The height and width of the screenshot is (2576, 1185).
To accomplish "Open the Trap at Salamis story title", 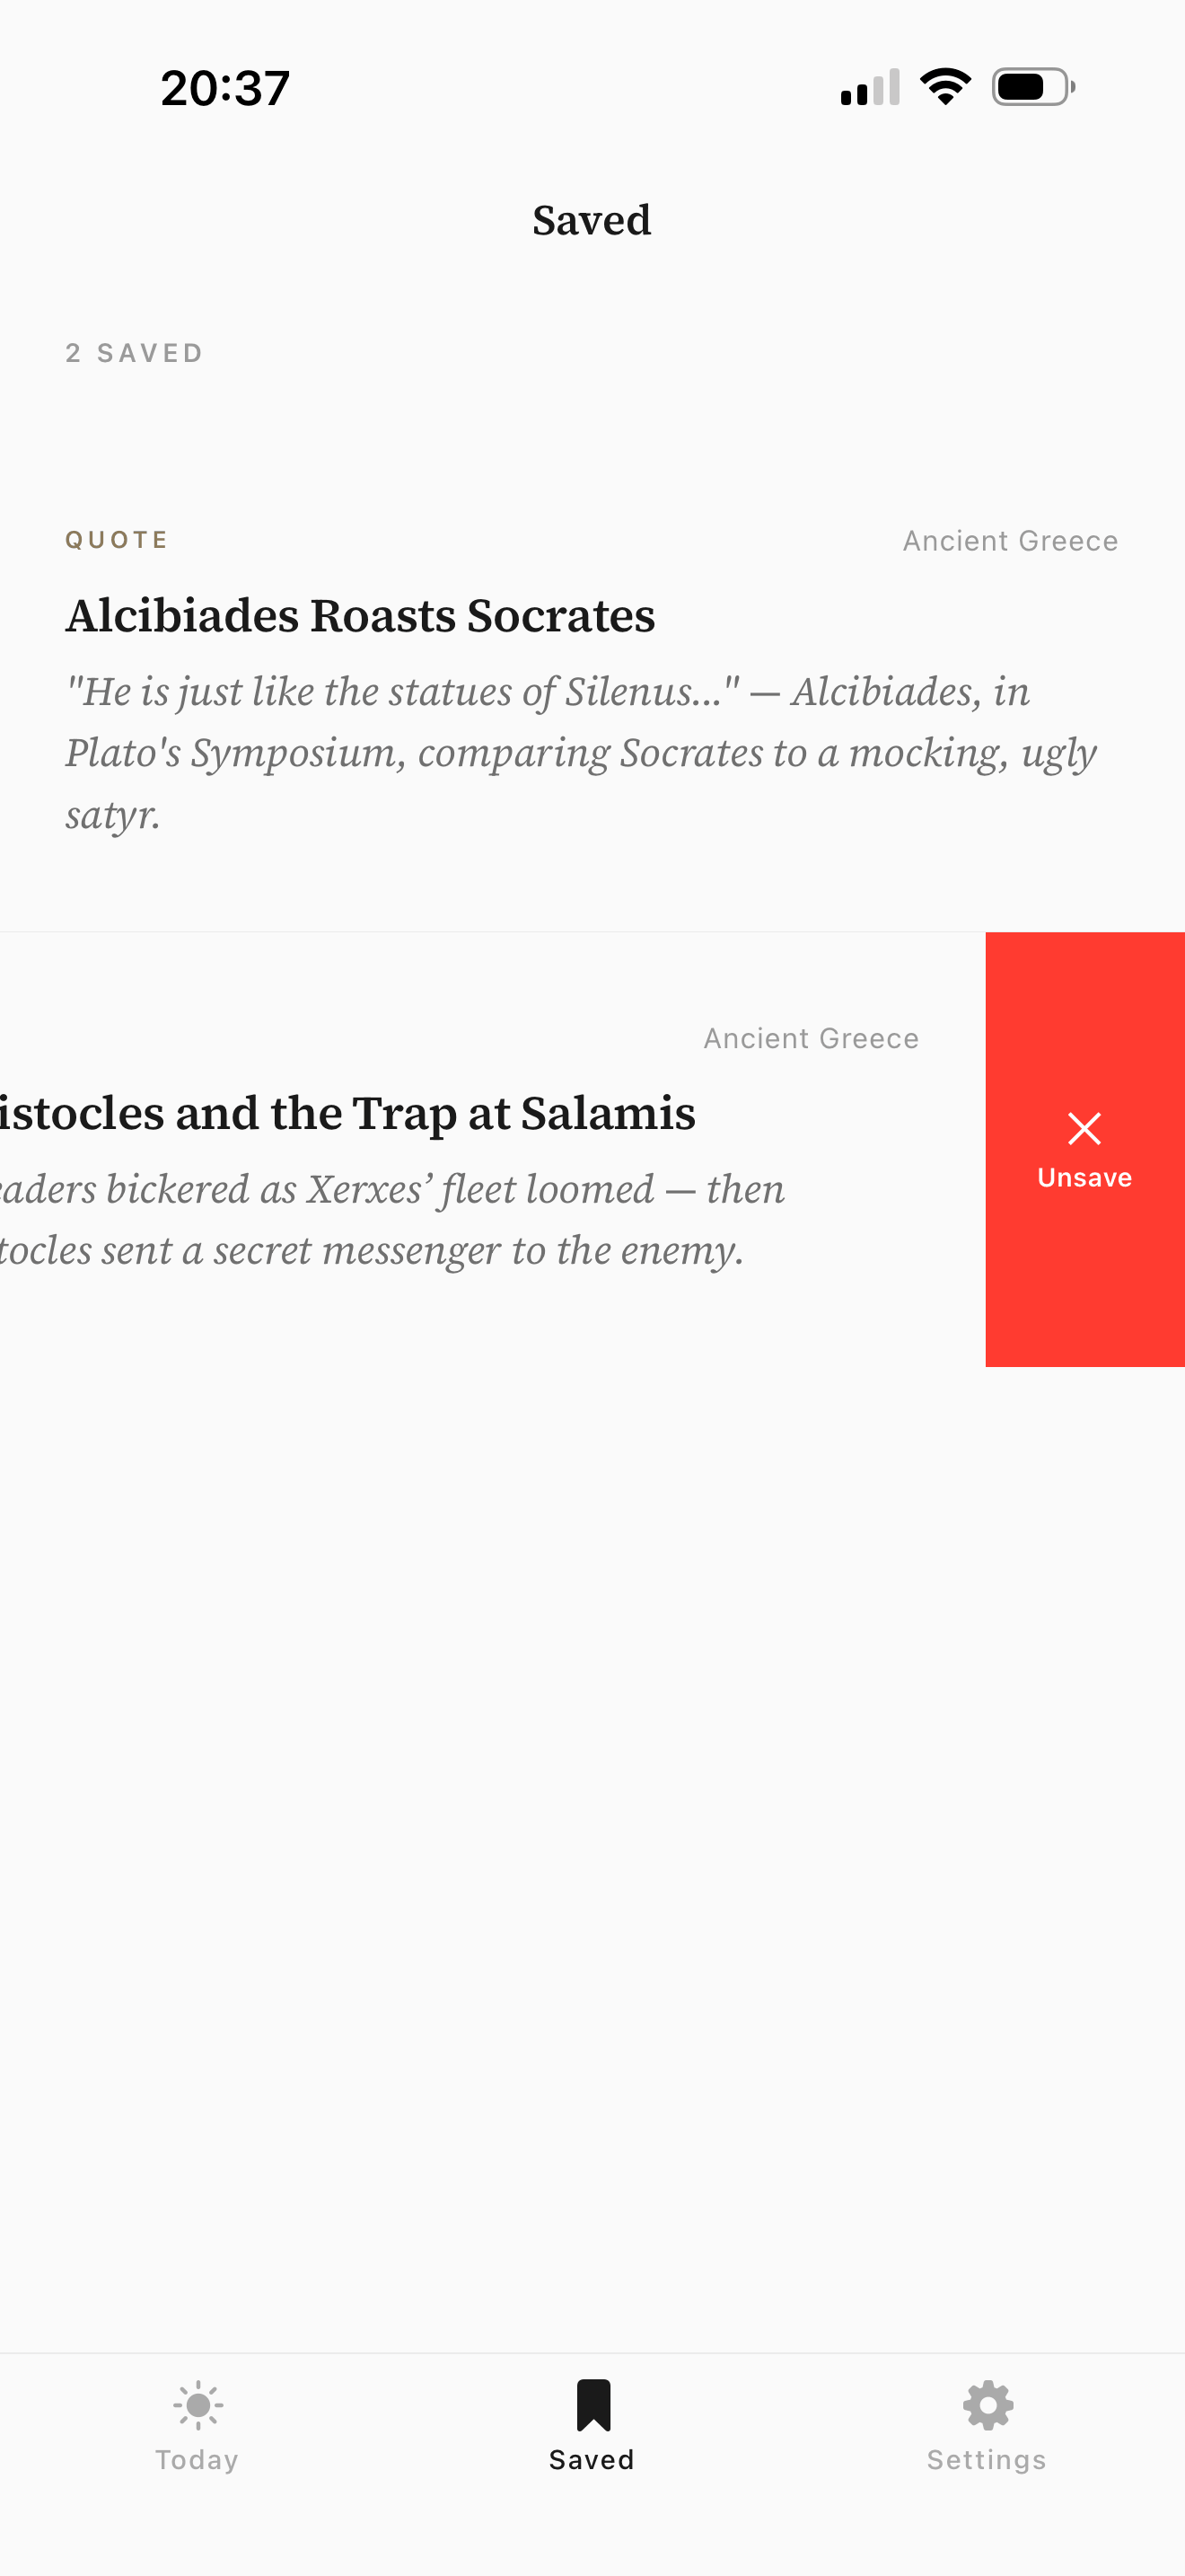I will point(346,1113).
